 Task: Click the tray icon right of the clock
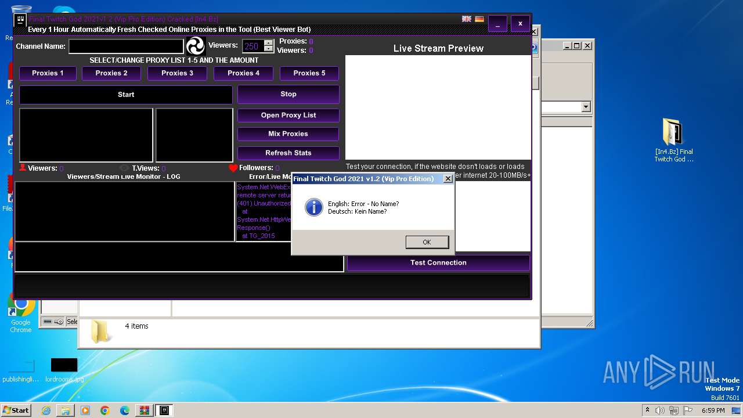[x=736, y=410]
